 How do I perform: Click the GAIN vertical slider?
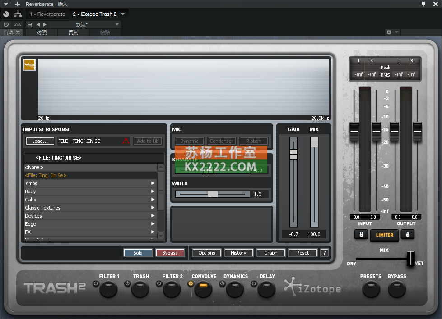click(x=293, y=182)
